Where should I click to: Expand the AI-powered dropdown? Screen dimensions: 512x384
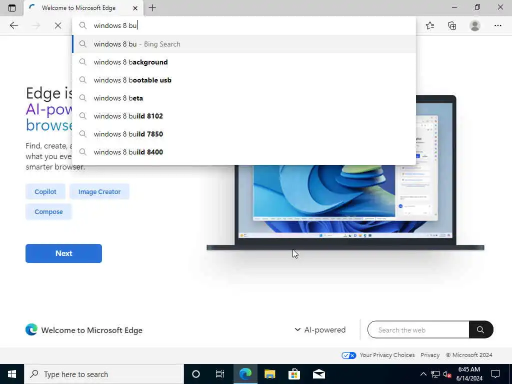[320, 330]
